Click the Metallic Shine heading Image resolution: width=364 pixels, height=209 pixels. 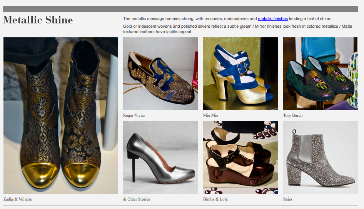(38, 20)
